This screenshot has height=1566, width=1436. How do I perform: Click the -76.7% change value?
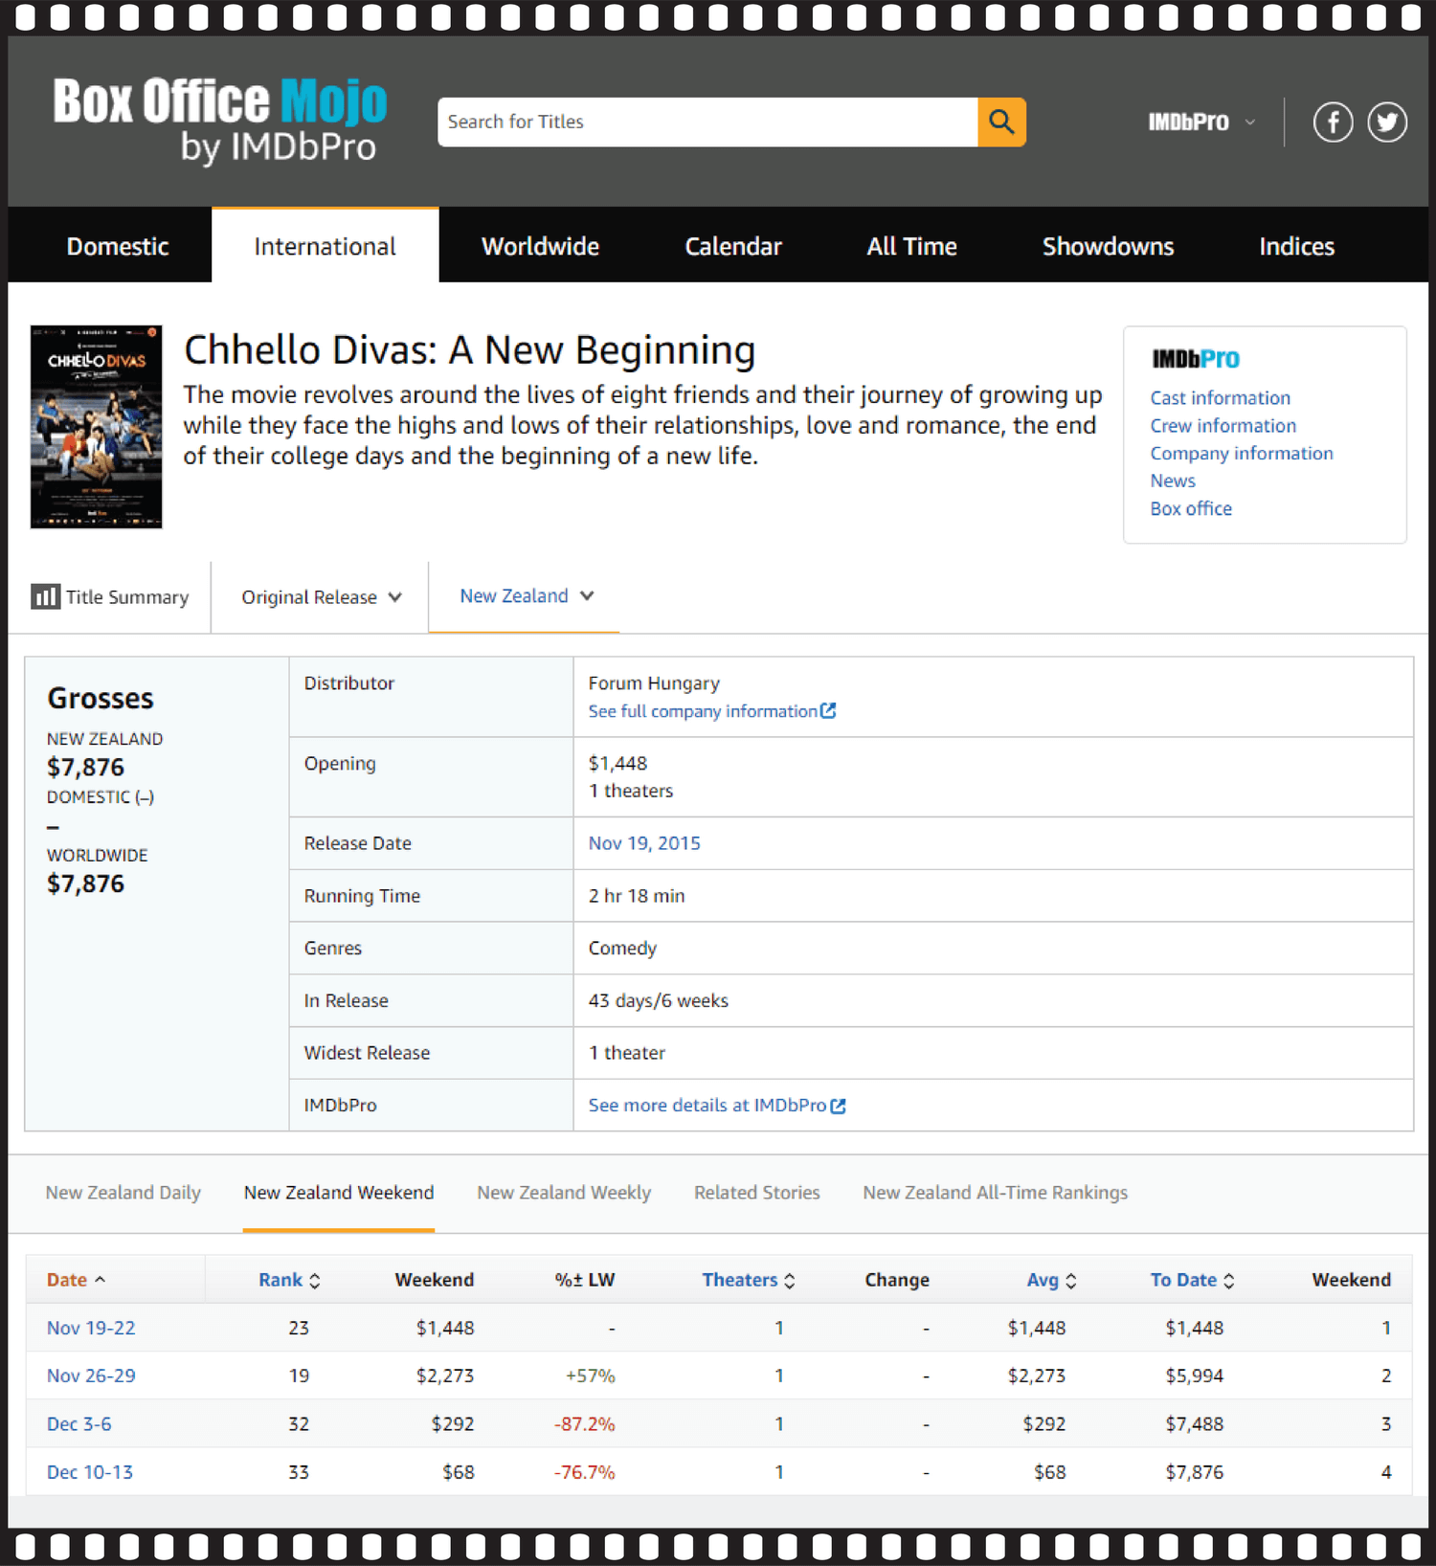pyautogui.click(x=585, y=1472)
